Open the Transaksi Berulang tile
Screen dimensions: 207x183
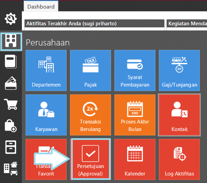pyautogui.click(x=91, y=115)
